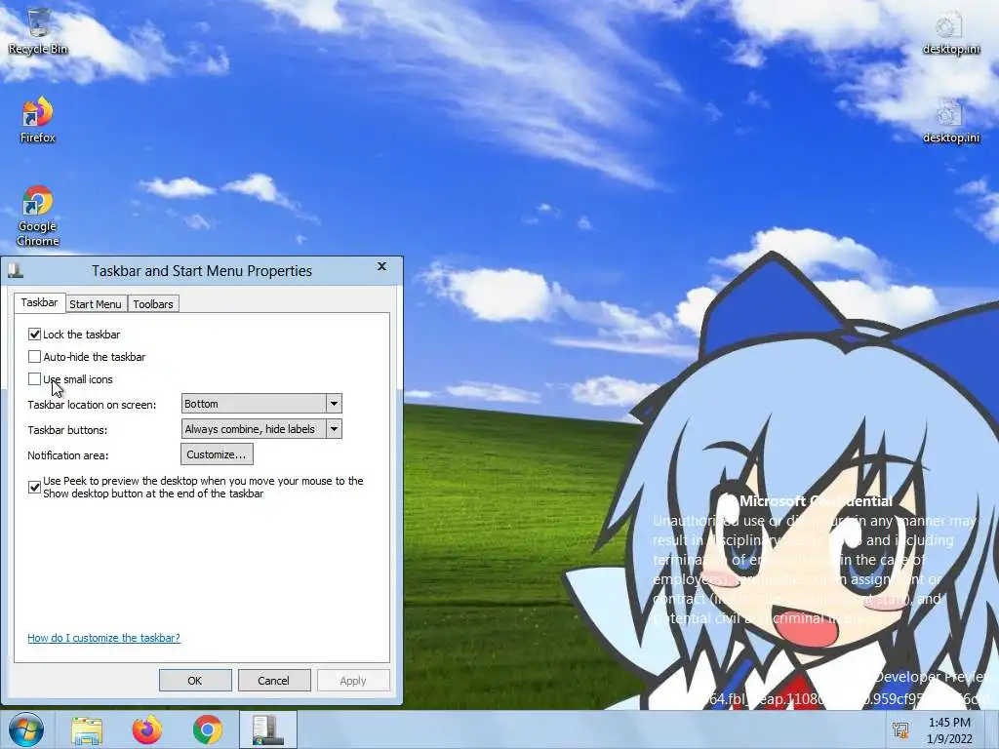The image size is (999, 749).
Task: Disable Use Peek to preview desktop
Action: pos(34,488)
